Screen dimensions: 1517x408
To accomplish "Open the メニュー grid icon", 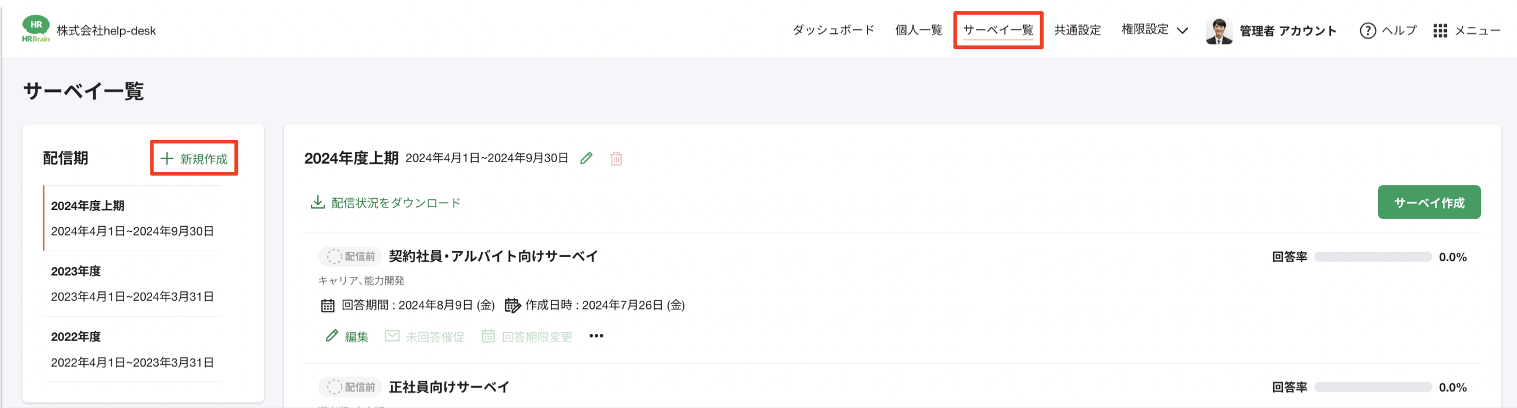I will 1441,31.
